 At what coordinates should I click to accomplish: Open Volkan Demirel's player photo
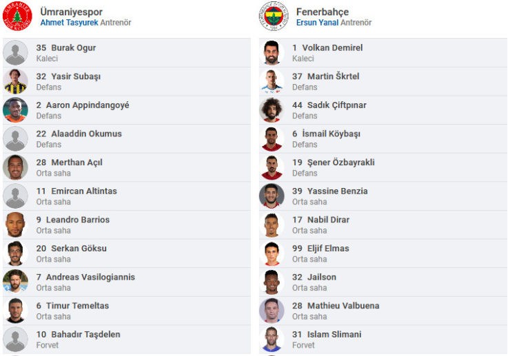pos(272,52)
